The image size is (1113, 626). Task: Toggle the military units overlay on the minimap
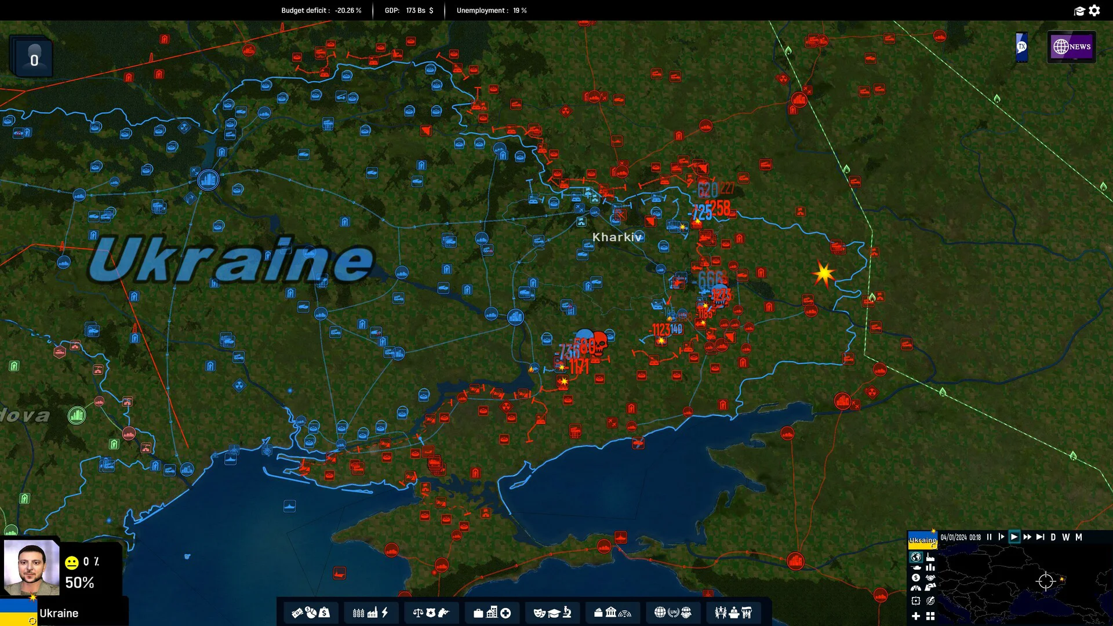[x=917, y=567]
